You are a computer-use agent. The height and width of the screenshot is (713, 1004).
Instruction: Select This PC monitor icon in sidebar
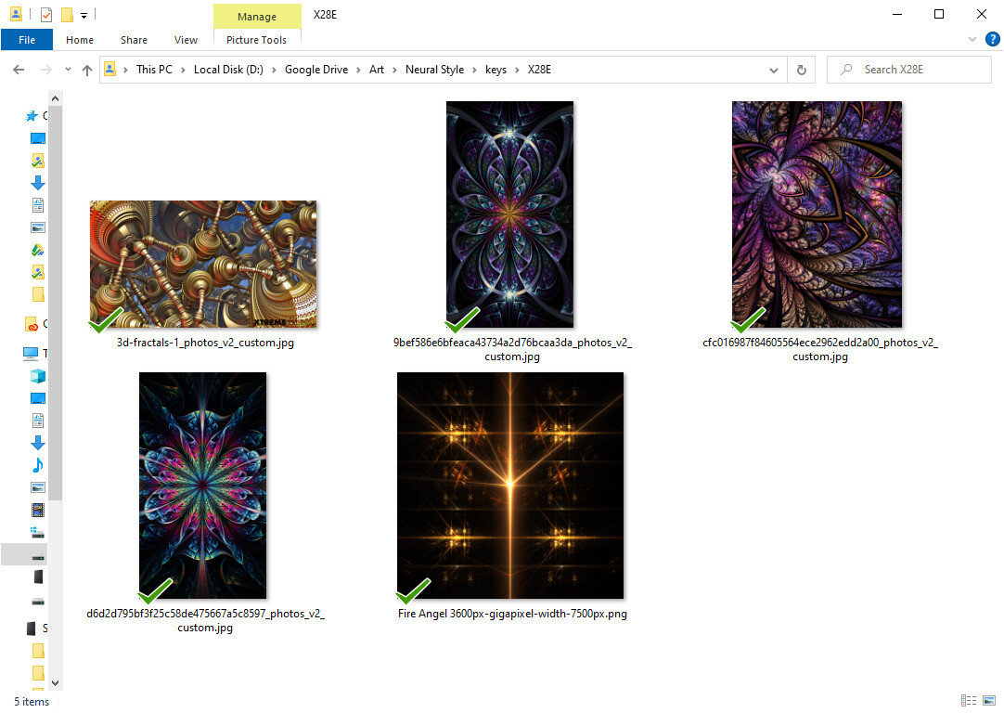30,353
